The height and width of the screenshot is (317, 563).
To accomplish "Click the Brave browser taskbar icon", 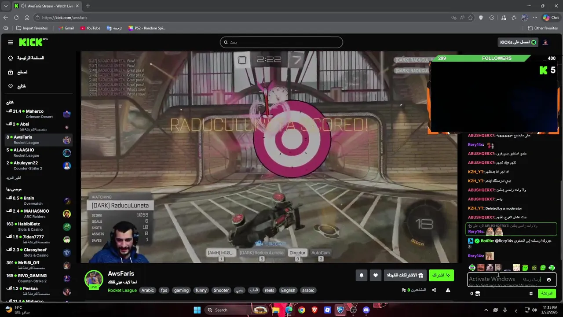I will point(314,310).
